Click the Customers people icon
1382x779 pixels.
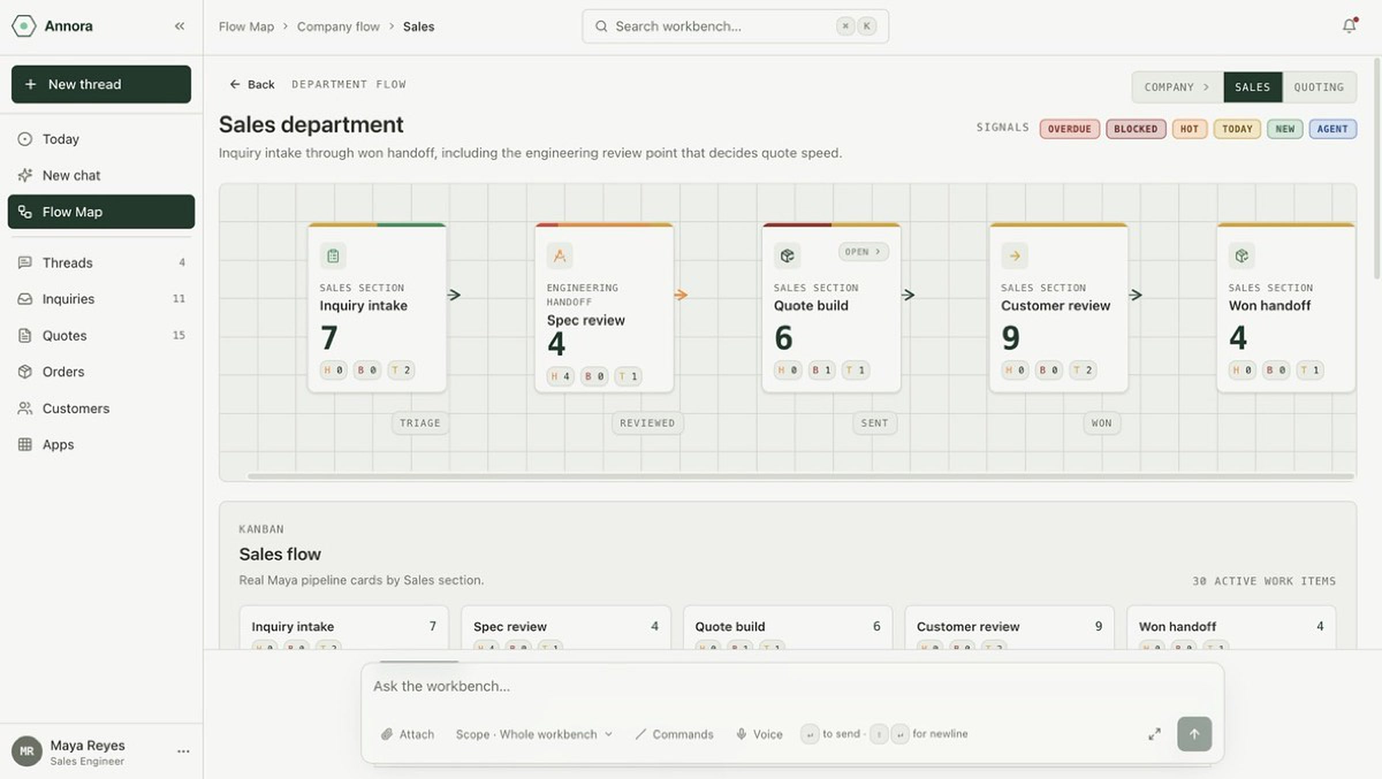pyautogui.click(x=25, y=408)
